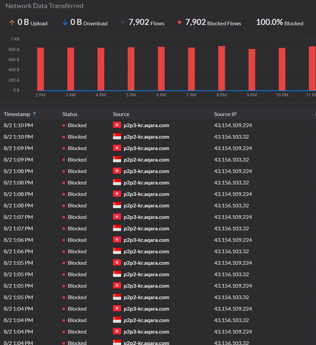Click Singapore flag in second table row
Image resolution: width=316 pixels, height=345 pixels.
point(117,137)
